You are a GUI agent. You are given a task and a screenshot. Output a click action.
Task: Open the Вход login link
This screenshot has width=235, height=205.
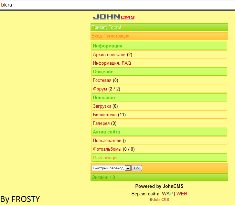tap(97, 36)
